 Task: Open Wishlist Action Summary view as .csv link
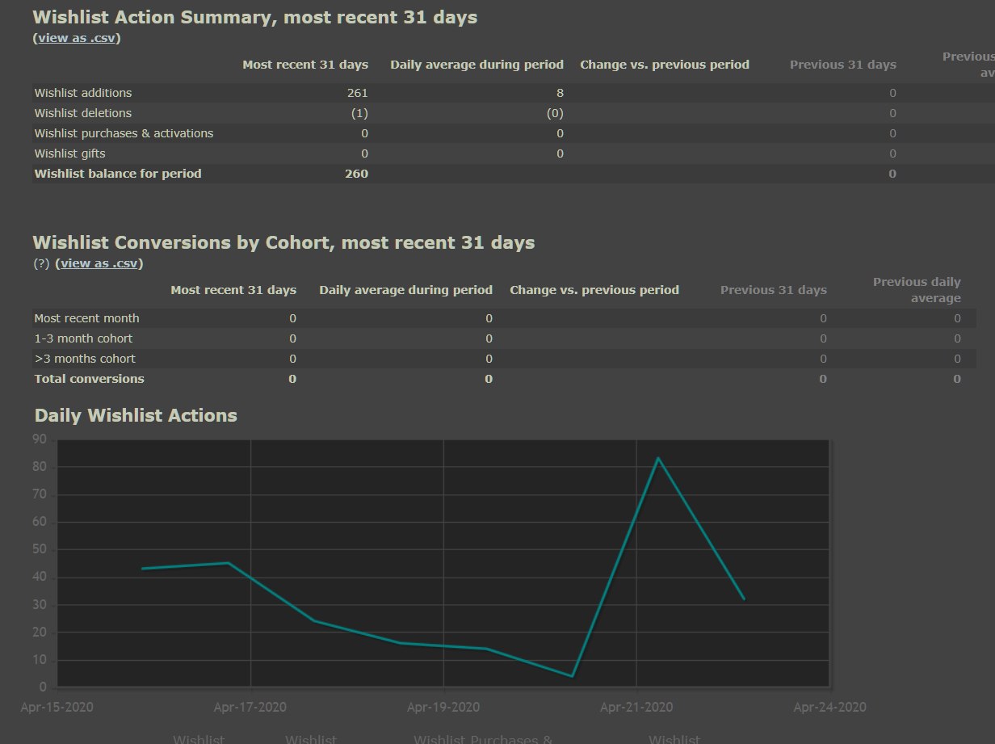[x=77, y=37]
